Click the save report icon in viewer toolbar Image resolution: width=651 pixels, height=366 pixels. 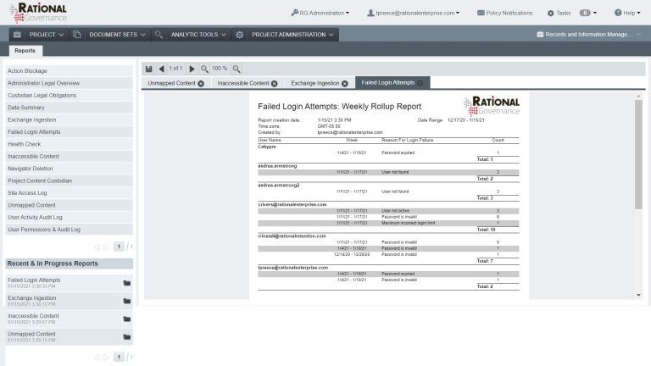pos(148,69)
